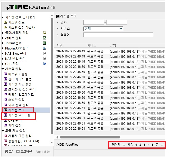
Task: Click the gear icon beside 초기화 및 설정 관리
Action: coord(6,89)
